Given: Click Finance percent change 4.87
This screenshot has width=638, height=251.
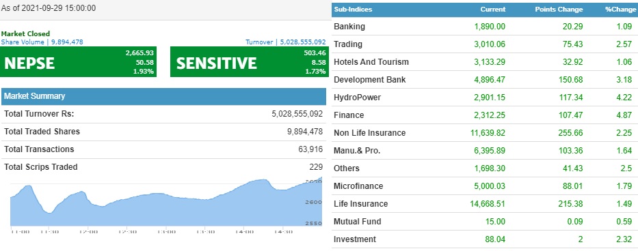Looking at the screenshot, I should point(624,115).
